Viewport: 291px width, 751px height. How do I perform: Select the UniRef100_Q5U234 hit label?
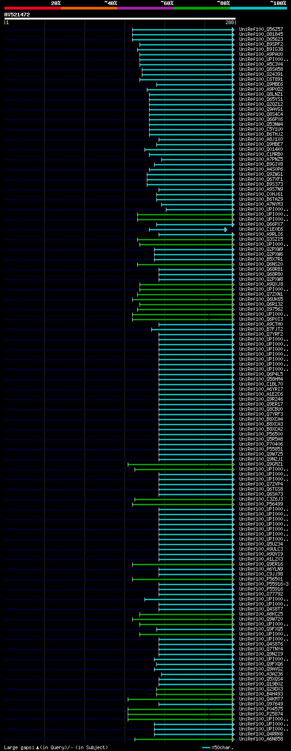click(x=261, y=544)
